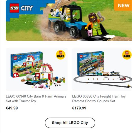Open the Barn & Farm Animals product image

37,69
